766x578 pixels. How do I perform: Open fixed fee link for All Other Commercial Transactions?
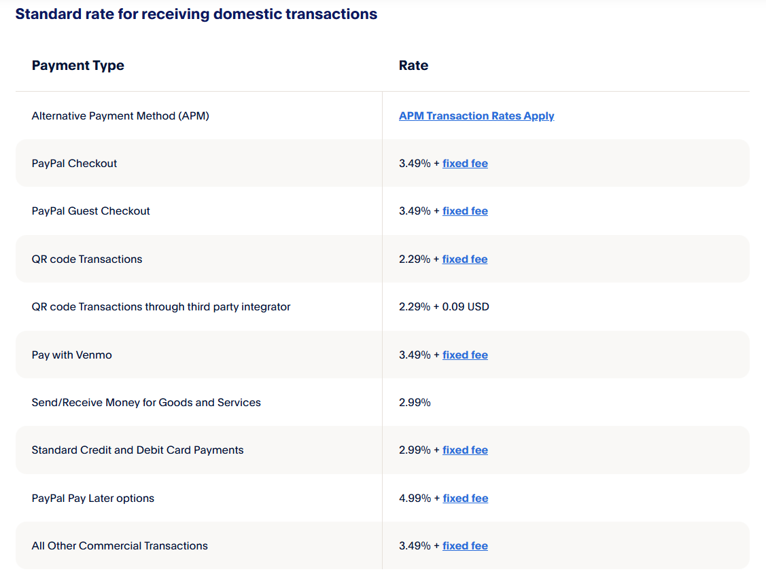point(465,546)
